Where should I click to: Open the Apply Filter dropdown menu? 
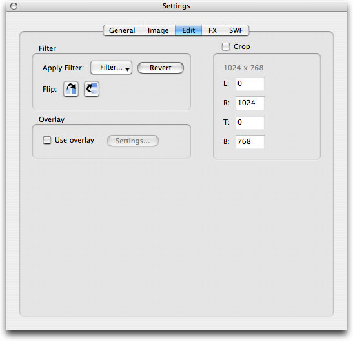[111, 68]
